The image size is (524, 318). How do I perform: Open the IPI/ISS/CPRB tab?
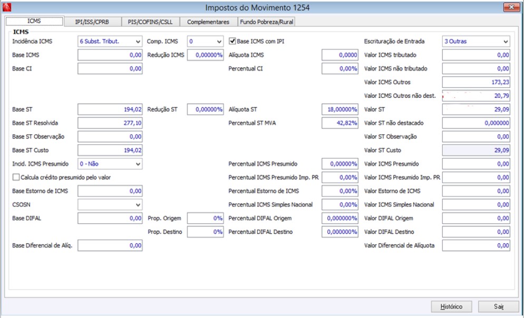pos(92,22)
